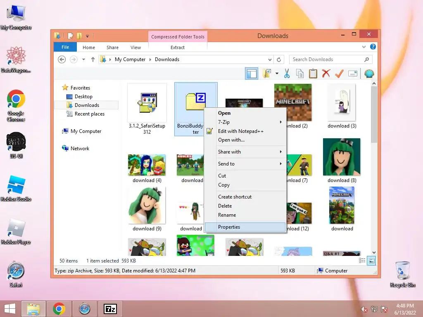Click the file list scroll-down arrow
The width and height of the screenshot is (423, 317).
coord(374,253)
